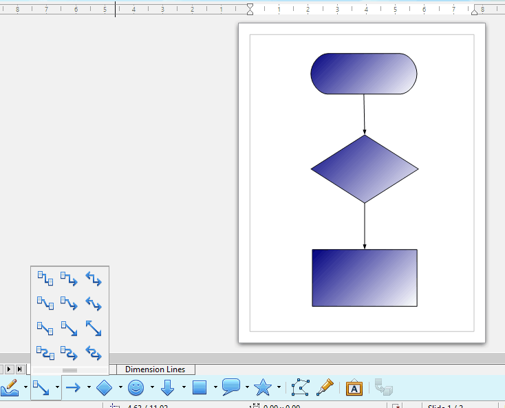The image size is (505, 408).
Task: Pick standard Connector with Arrows on both ends
Action: click(x=94, y=278)
